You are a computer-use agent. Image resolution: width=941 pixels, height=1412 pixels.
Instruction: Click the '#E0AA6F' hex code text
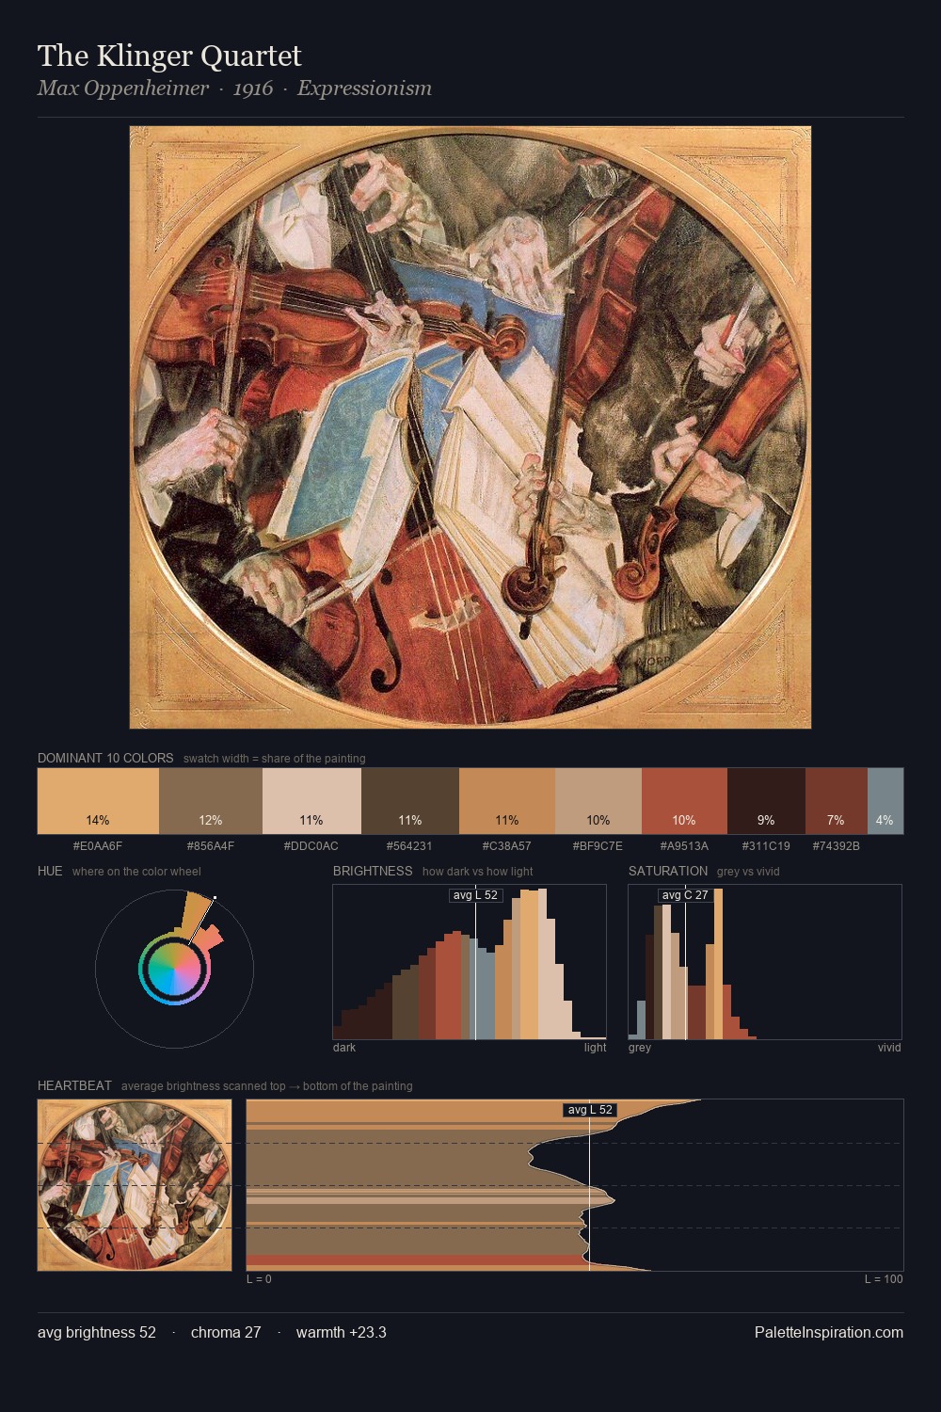(98, 845)
